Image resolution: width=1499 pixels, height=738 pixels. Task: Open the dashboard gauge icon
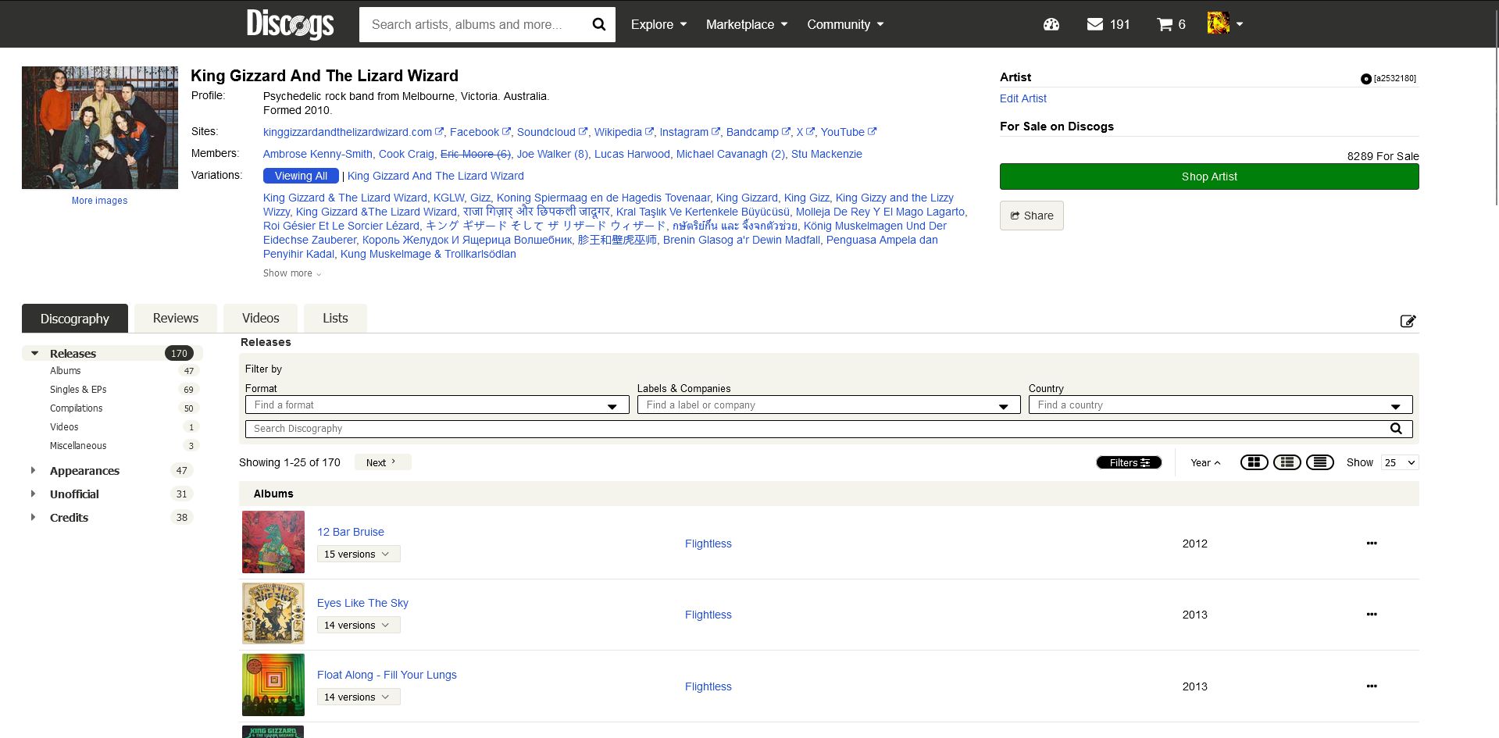point(1051,24)
